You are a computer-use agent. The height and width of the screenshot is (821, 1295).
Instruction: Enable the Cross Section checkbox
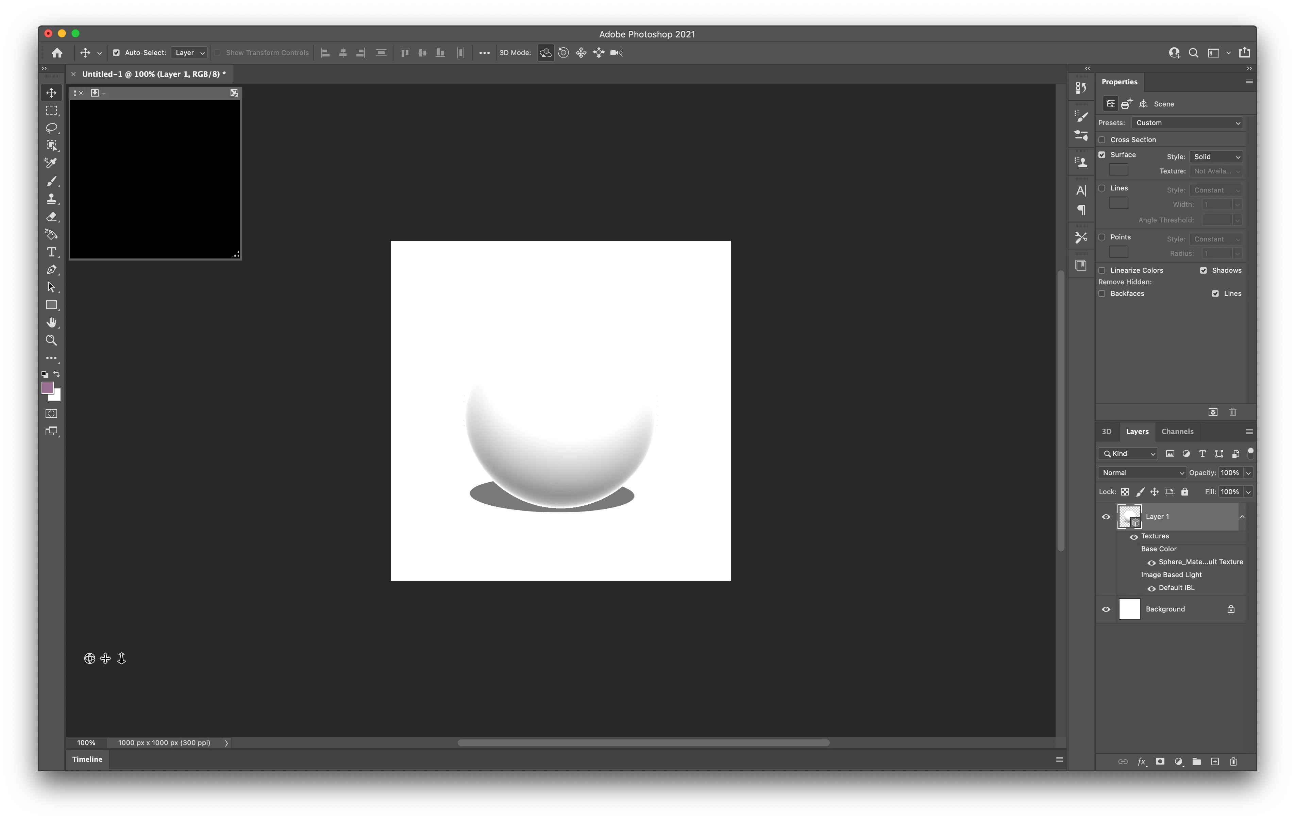click(x=1102, y=140)
